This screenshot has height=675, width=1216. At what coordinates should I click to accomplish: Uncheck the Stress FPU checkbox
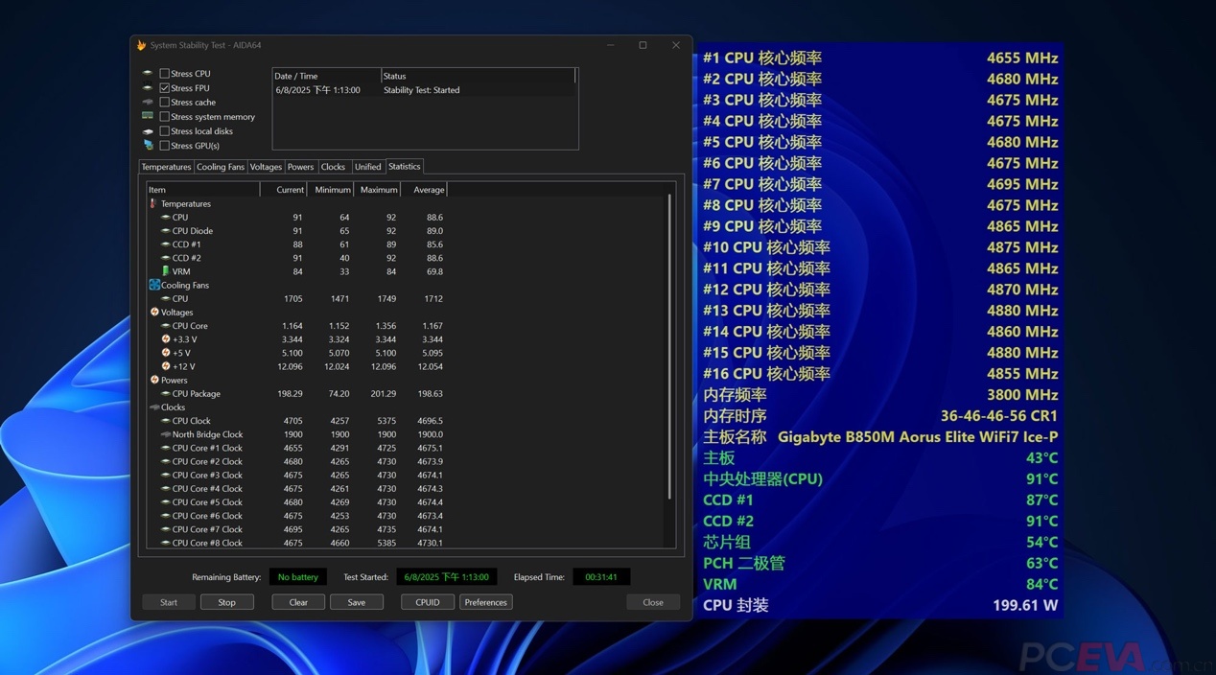tap(165, 88)
